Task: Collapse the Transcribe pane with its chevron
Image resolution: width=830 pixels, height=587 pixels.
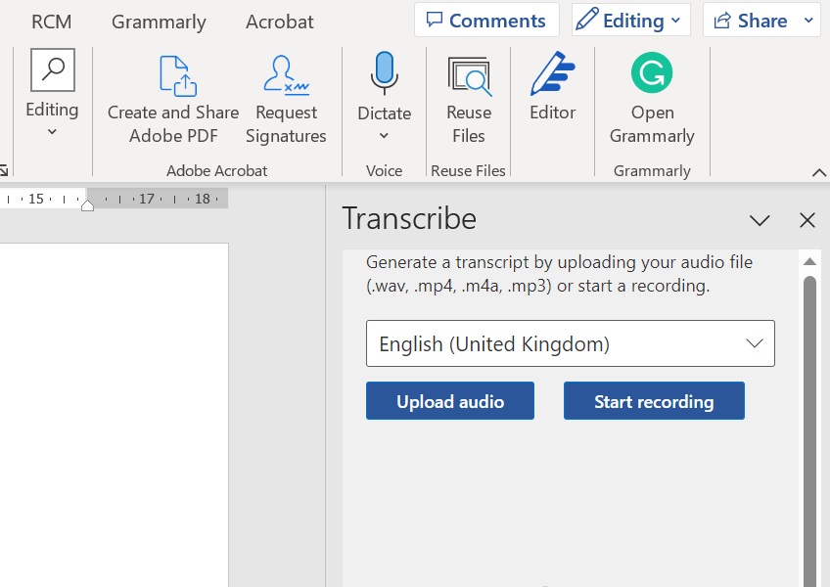Action: 760,220
